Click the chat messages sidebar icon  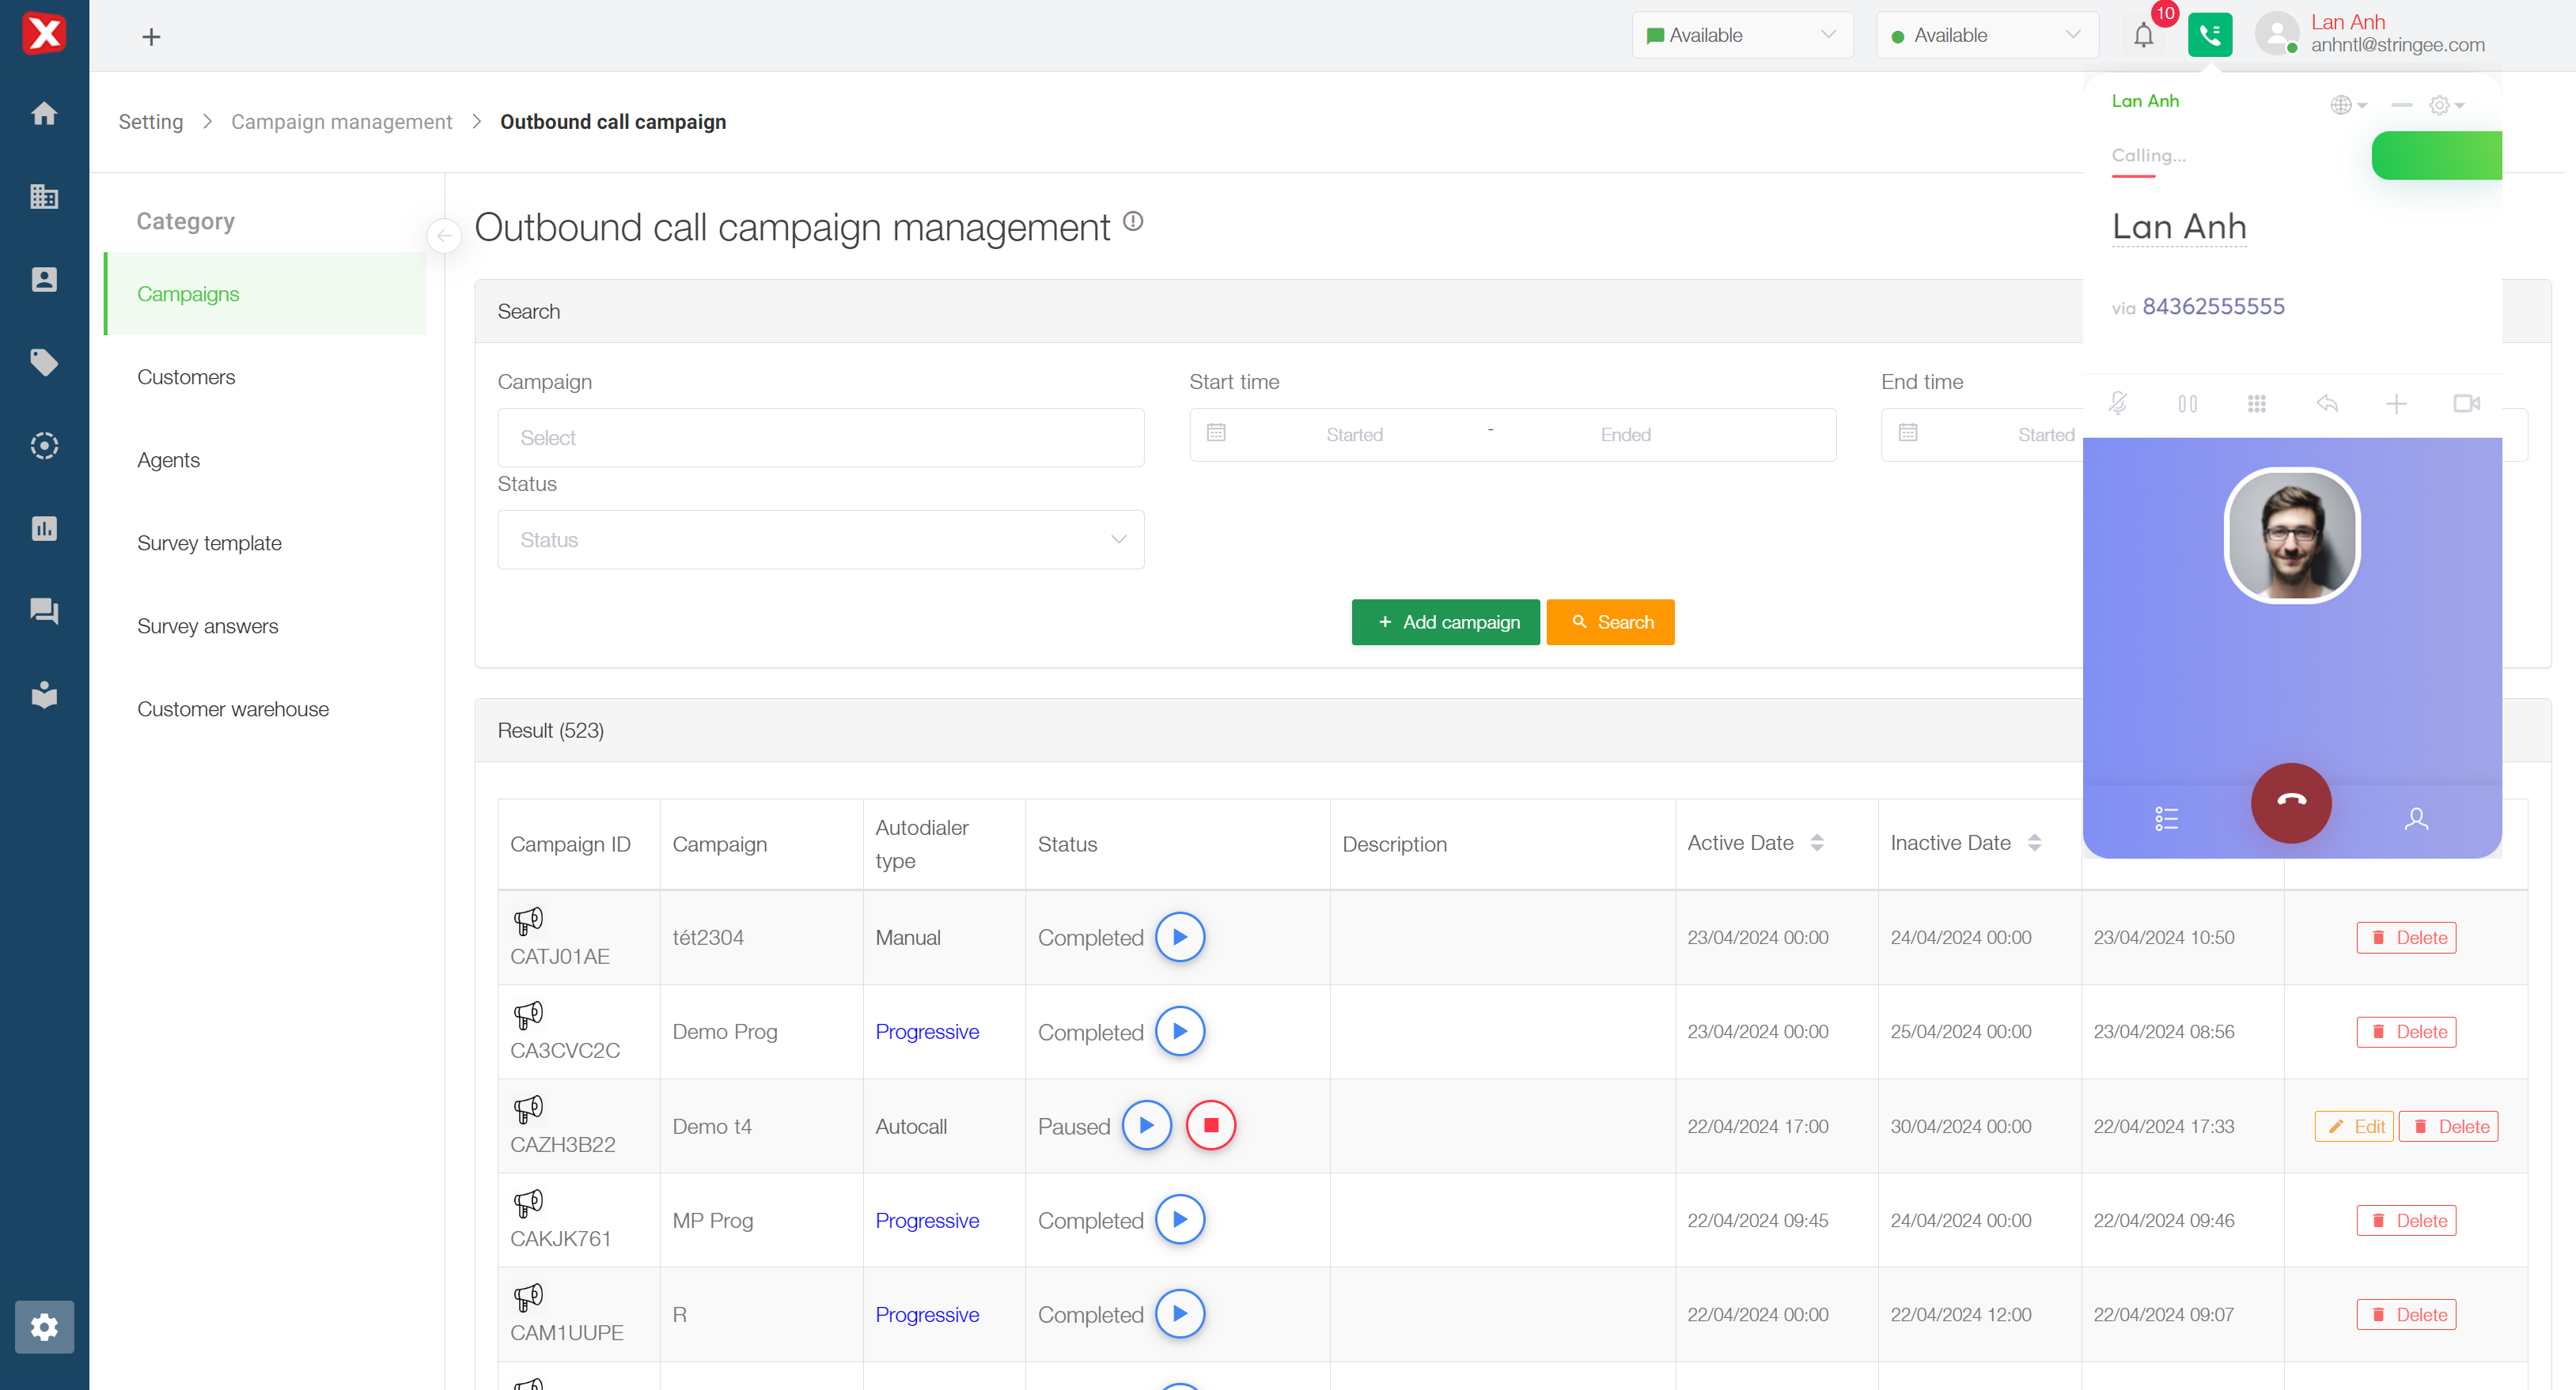[x=44, y=611]
